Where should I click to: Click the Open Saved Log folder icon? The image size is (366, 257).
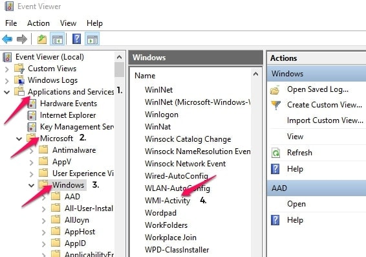pos(275,90)
